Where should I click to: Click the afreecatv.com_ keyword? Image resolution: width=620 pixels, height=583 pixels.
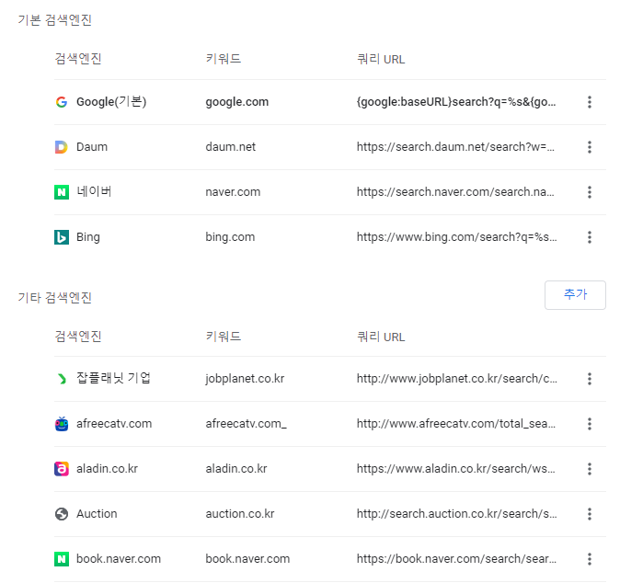tap(246, 424)
